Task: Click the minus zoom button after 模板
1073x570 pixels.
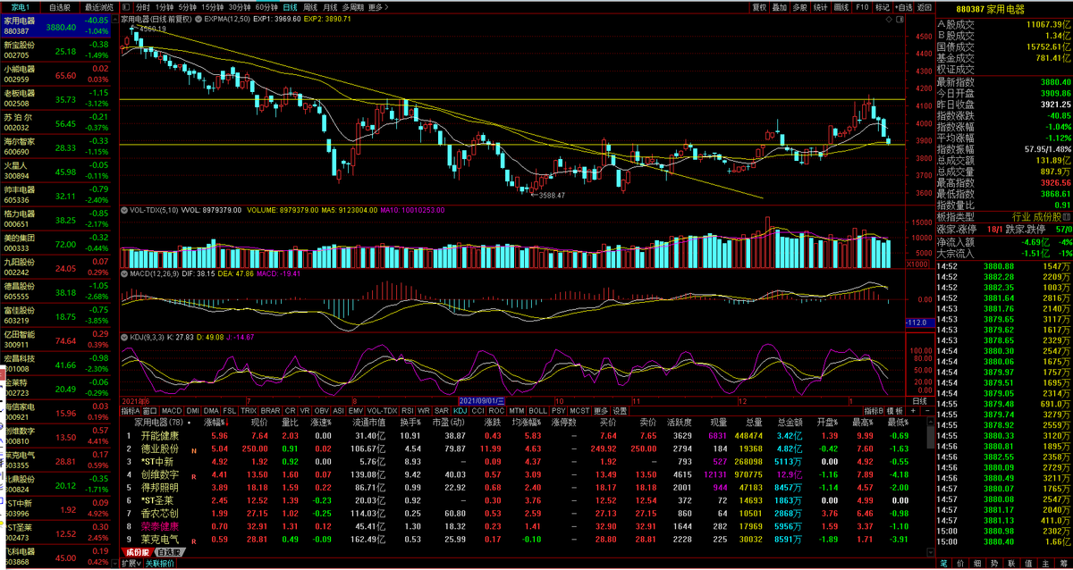Action: [x=926, y=411]
